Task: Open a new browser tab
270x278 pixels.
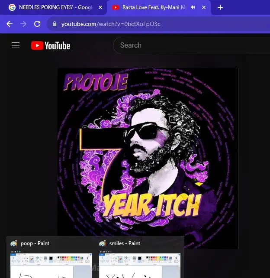Action: tap(220, 7)
